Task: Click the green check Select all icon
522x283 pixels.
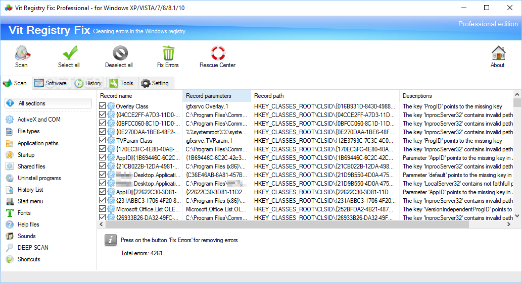Action: pyautogui.click(x=70, y=53)
